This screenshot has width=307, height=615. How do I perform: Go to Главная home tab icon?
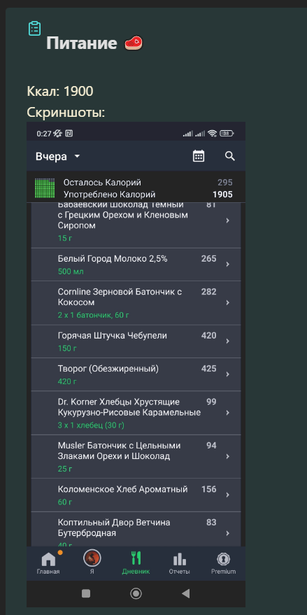coord(49,559)
